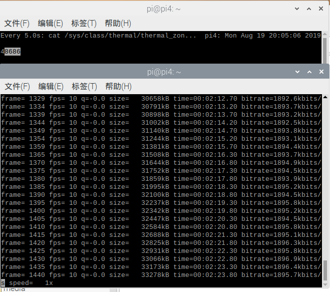Click the last line with frame= 1440
Image resolution: width=330 pixels, height=292 pixels.
point(161,275)
